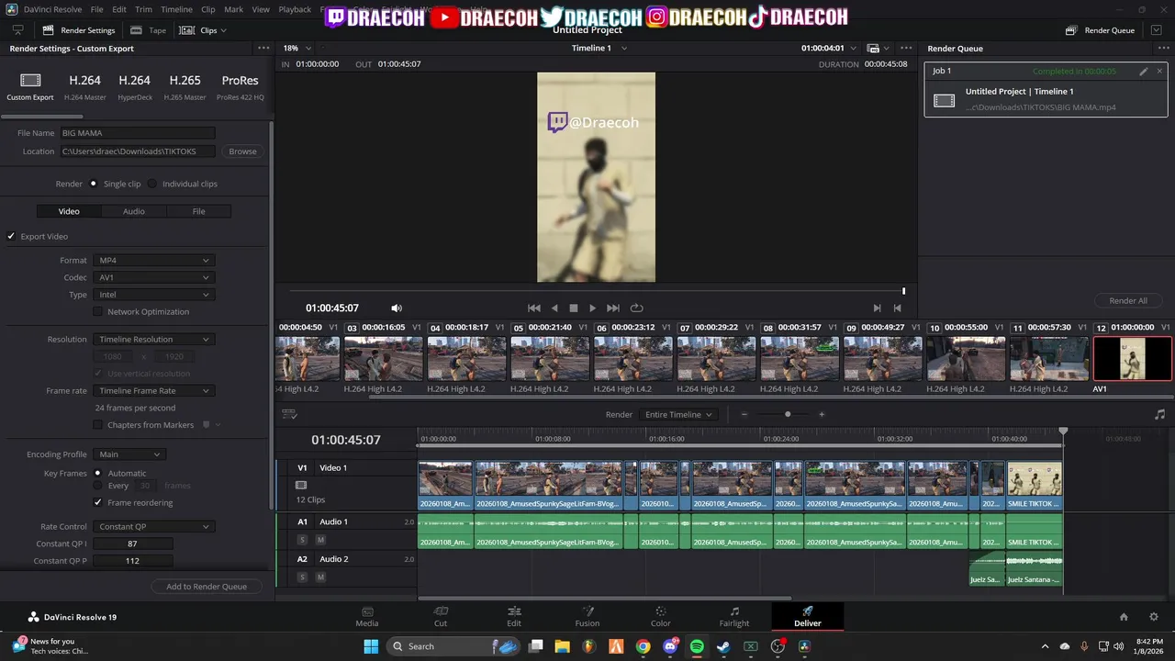
Task: Click Add to Render Queue
Action: (x=207, y=587)
